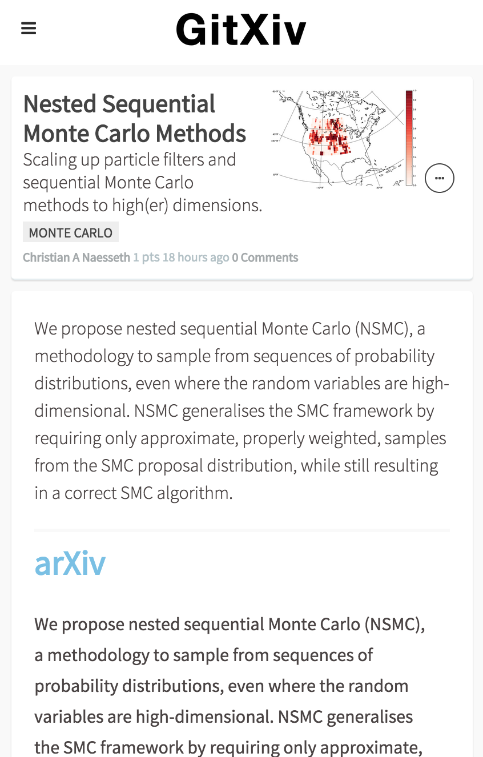Open the post by clicking its title
This screenshot has width=483, height=757.
(x=135, y=118)
